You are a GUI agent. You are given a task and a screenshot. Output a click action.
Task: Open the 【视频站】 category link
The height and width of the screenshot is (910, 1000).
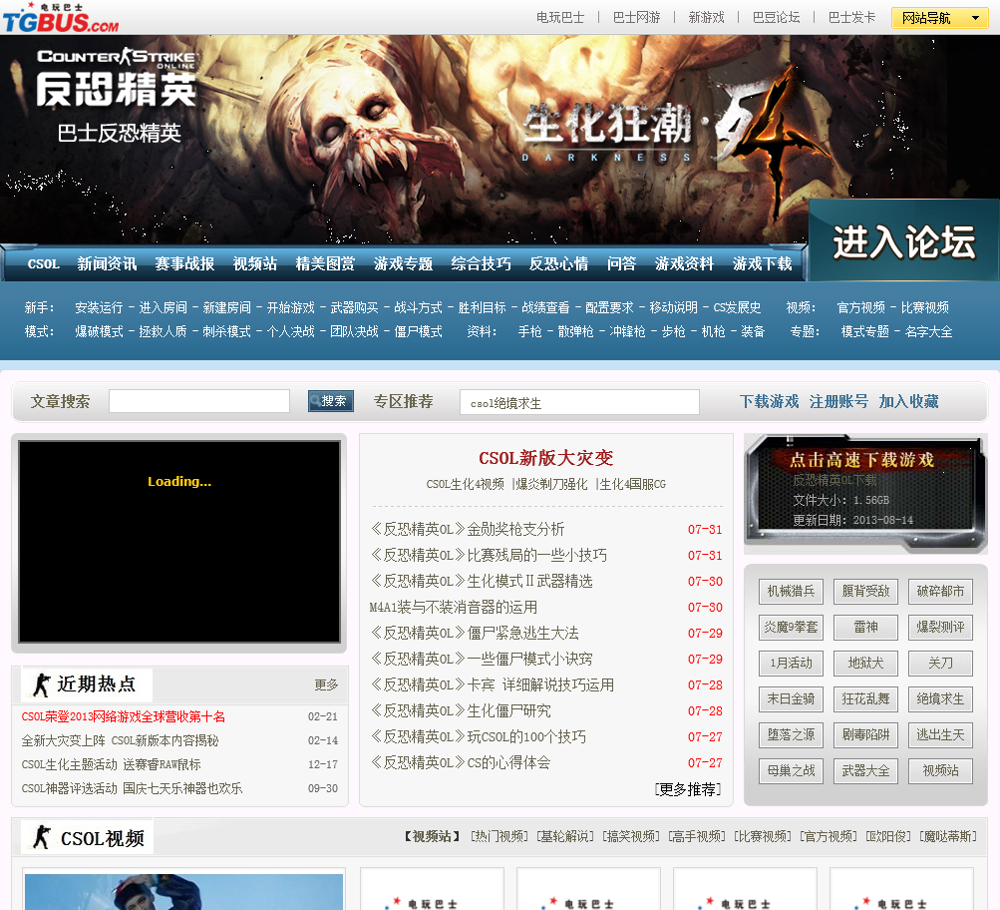tap(433, 836)
